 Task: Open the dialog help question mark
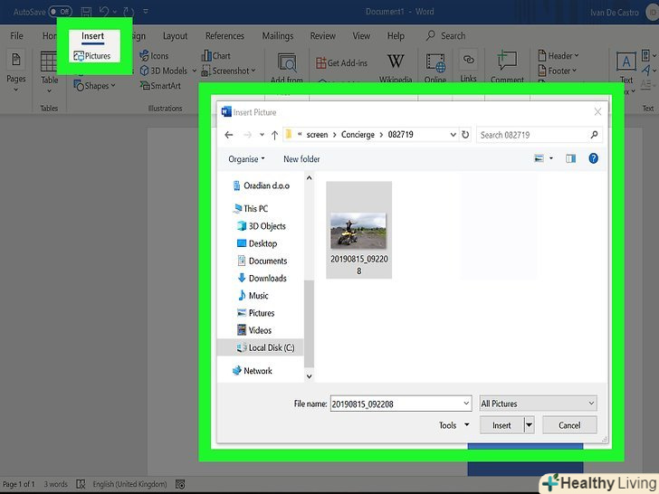[593, 158]
